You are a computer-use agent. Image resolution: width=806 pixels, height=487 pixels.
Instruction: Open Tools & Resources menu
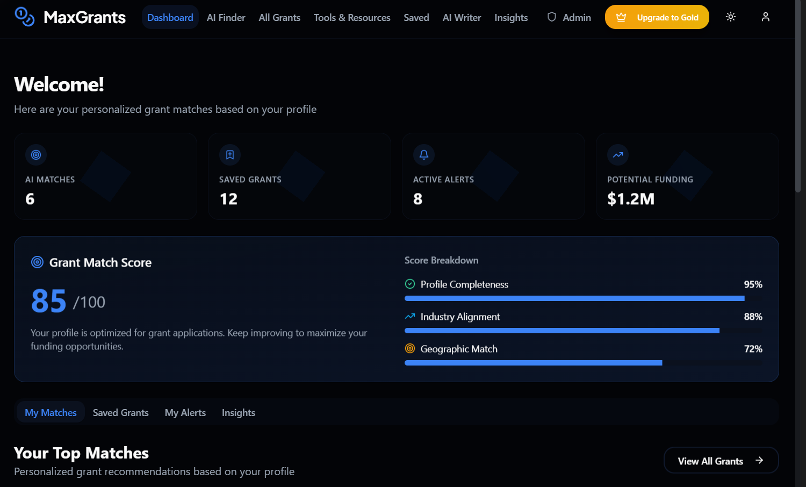pyautogui.click(x=352, y=17)
